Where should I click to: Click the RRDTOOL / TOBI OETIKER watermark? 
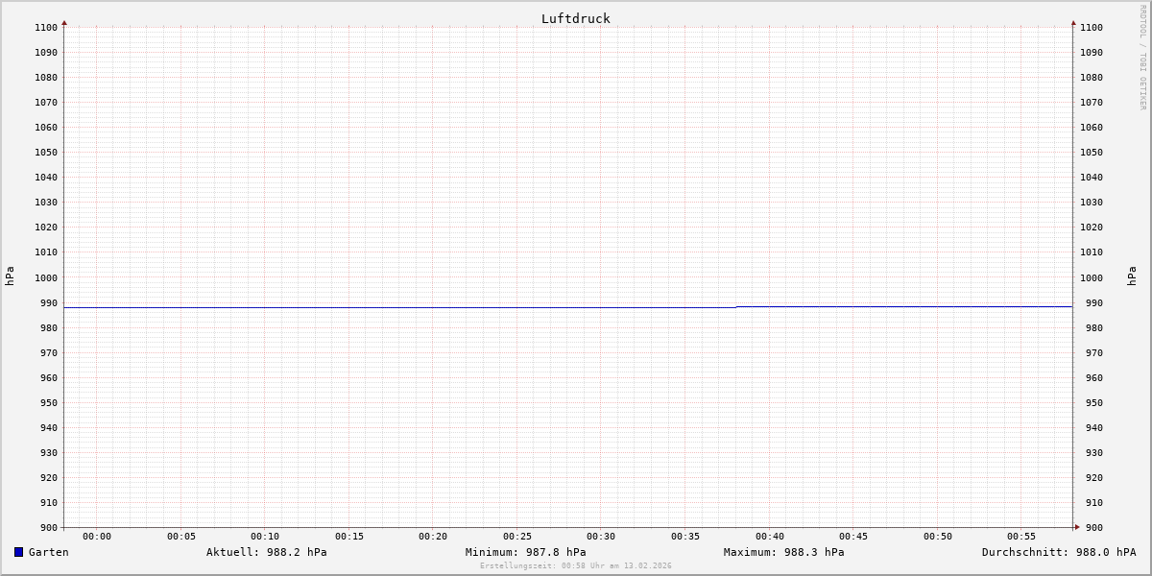(x=1142, y=57)
